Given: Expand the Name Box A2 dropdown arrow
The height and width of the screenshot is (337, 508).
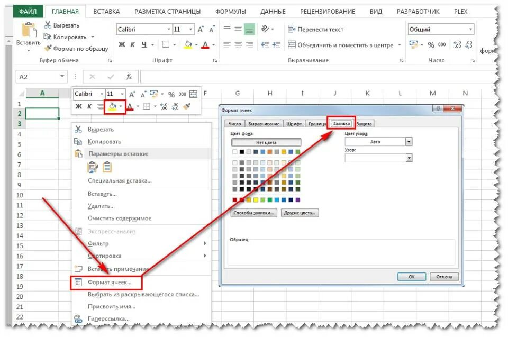Looking at the screenshot, I should pyautogui.click(x=62, y=77).
